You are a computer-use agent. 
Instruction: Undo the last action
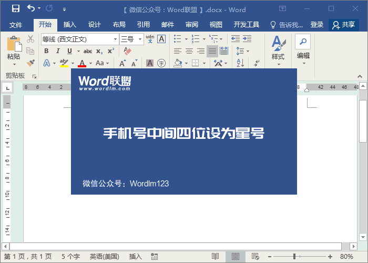tap(30, 8)
